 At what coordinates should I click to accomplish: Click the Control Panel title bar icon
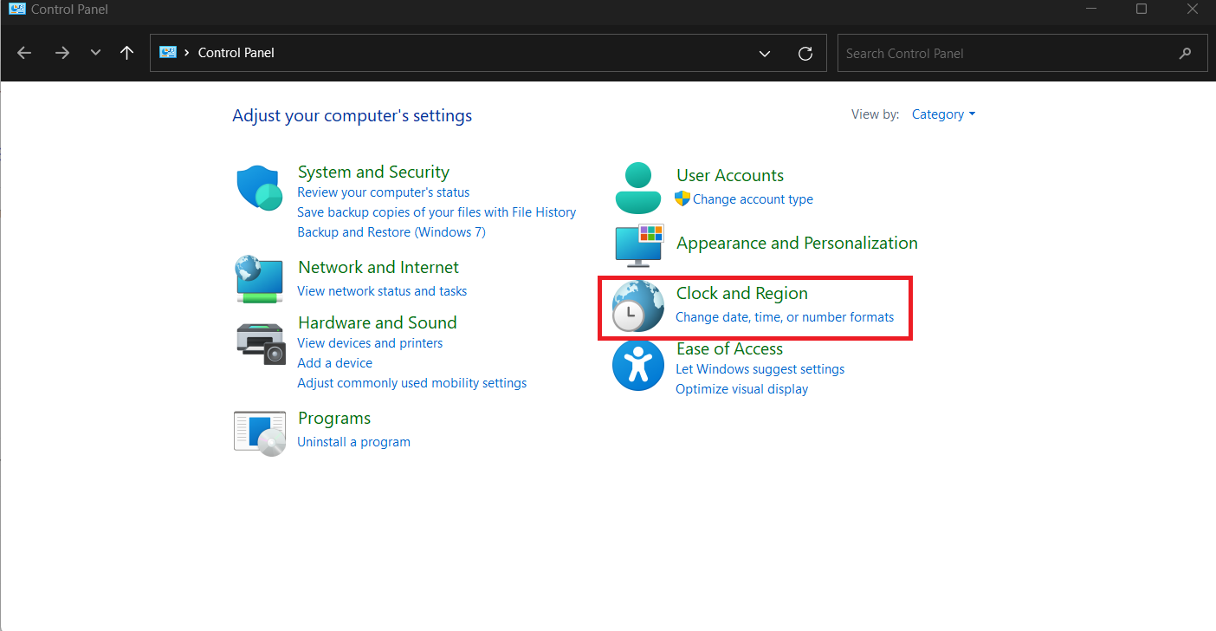[x=16, y=10]
